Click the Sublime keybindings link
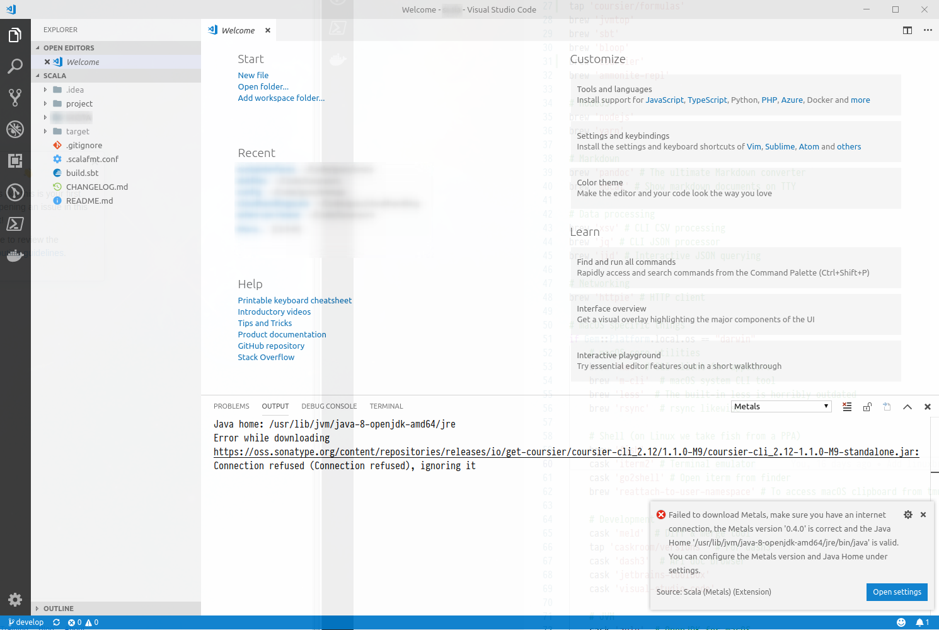Image resolution: width=939 pixels, height=630 pixels. (780, 146)
